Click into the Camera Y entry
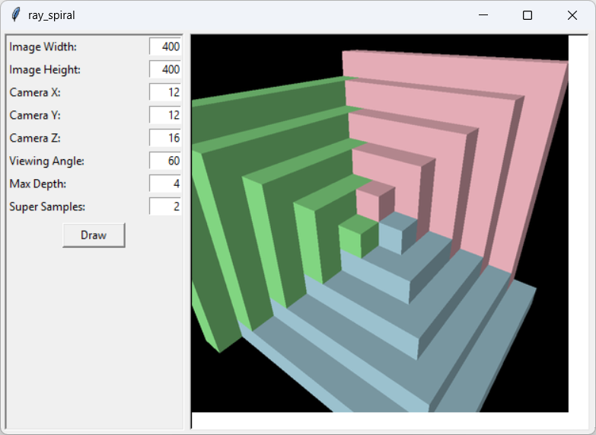Viewport: 596px width, 435px height. [165, 115]
